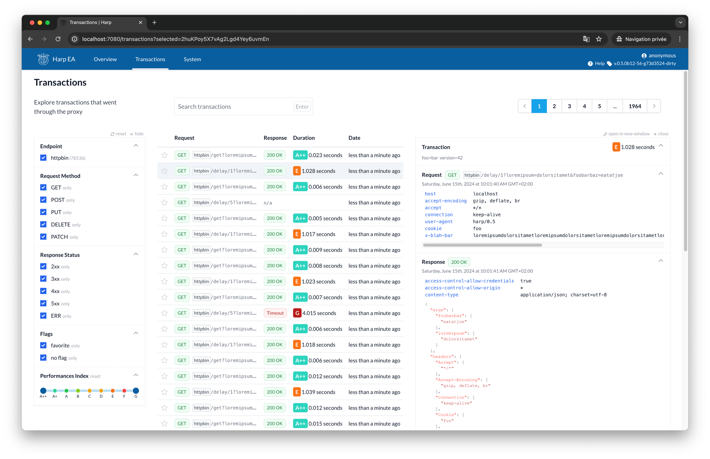Screen dimensions: 710x459
Task: Collapse the Request details section
Action: pyautogui.click(x=661, y=174)
